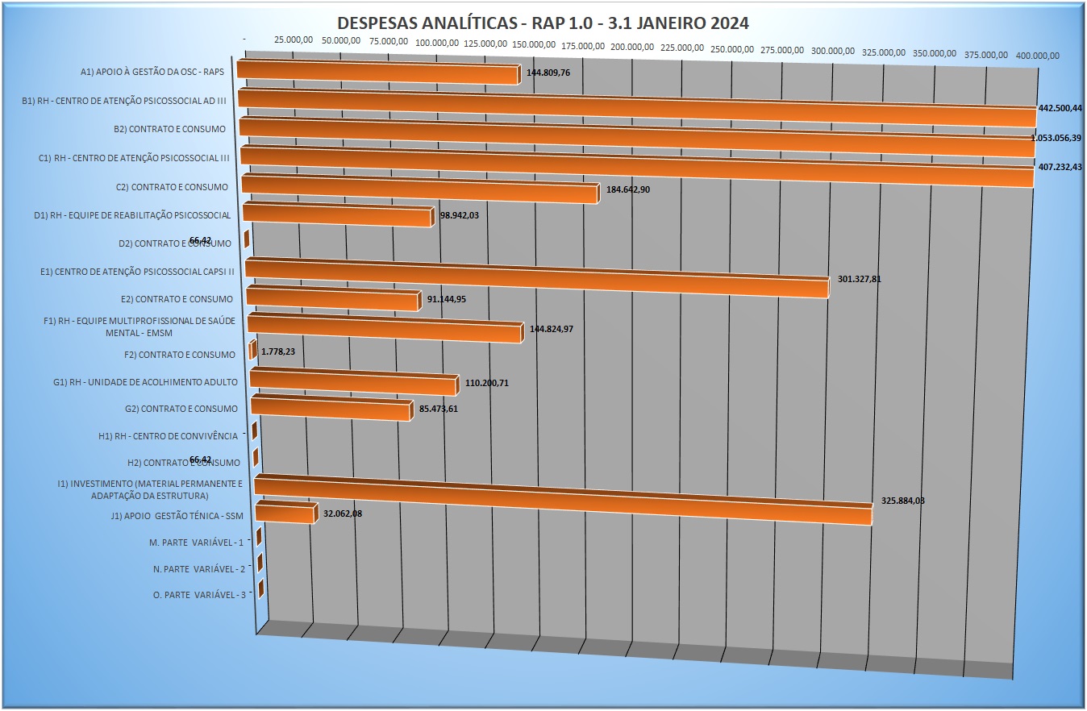Click the orange bar for C2) CONTRATO E CONSUMO
The image size is (1087, 711).
tap(420, 189)
